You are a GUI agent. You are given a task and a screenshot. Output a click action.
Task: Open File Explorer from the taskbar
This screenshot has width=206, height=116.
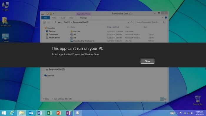(x=21, y=113)
